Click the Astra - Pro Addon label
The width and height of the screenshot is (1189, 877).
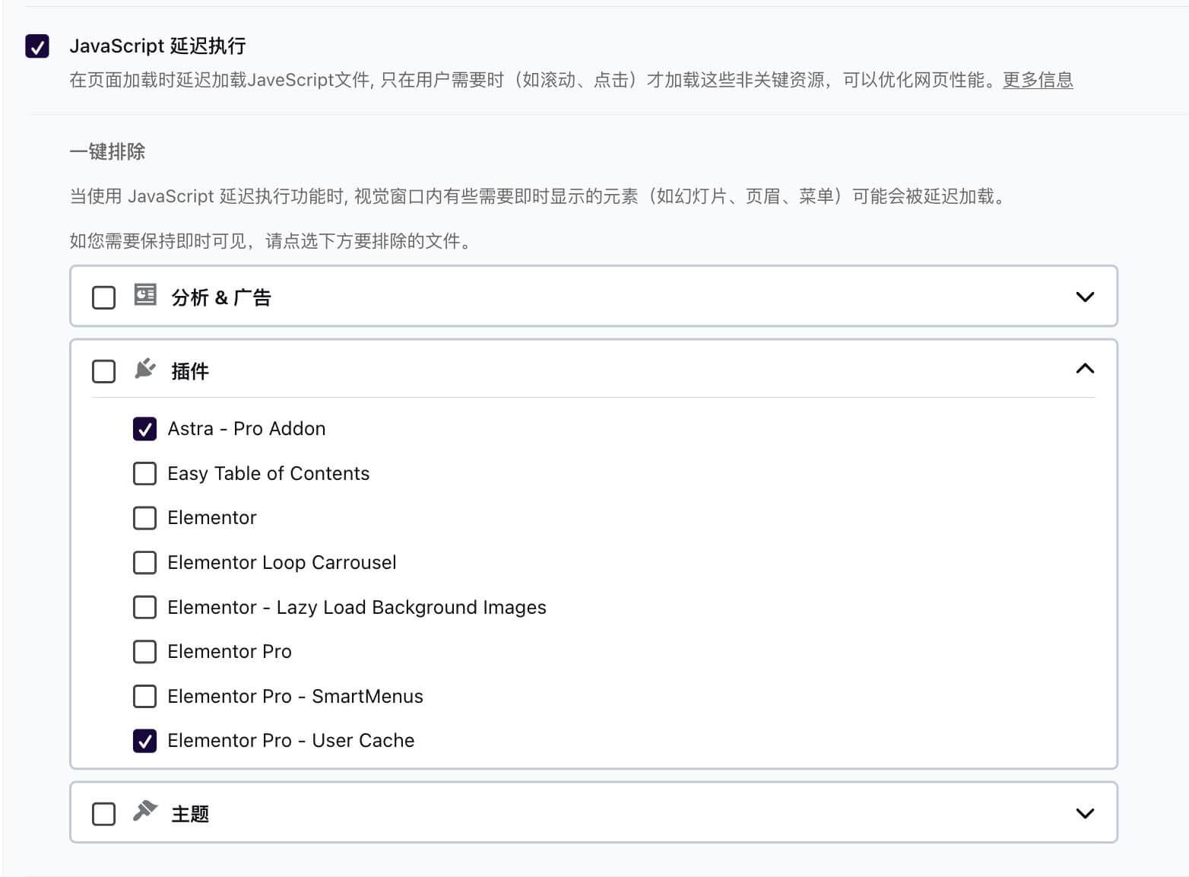point(246,428)
